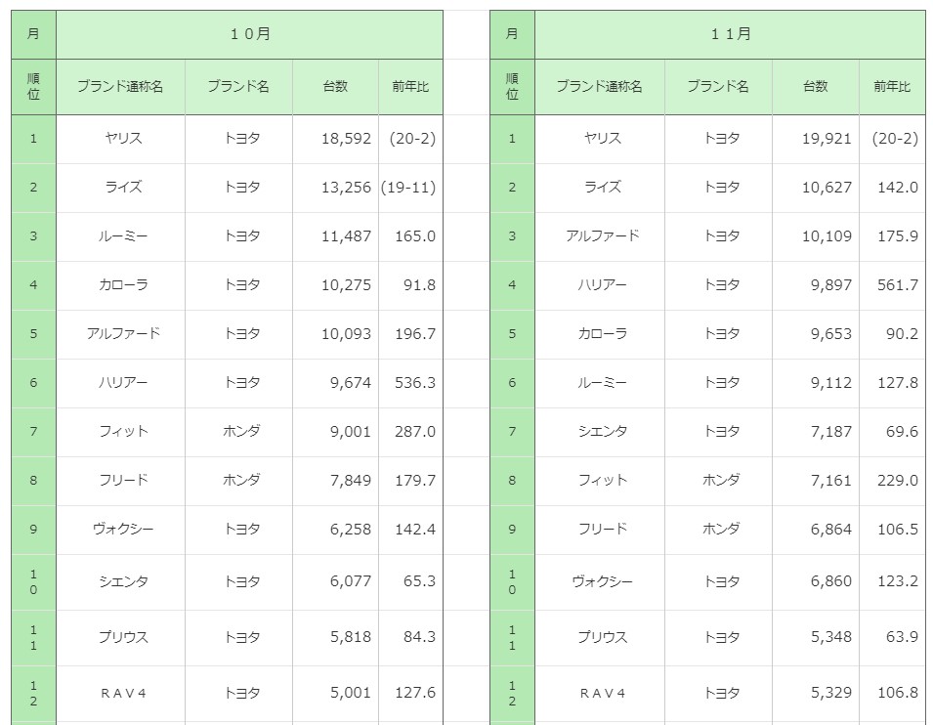Click the ブランド名 header in the 11月 table
This screenshot has height=725, width=933.
pos(717,86)
